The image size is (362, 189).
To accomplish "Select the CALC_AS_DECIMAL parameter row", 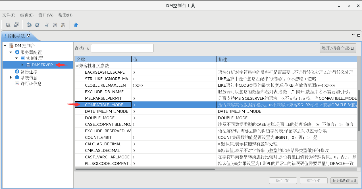I will point(216,144).
